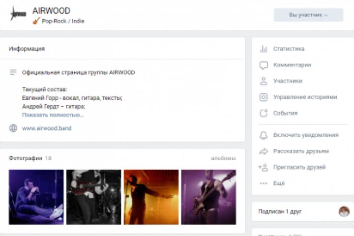354x236 pixels.
Task: Open the AIRWOOD group avatar logo
Action: pos(18,14)
